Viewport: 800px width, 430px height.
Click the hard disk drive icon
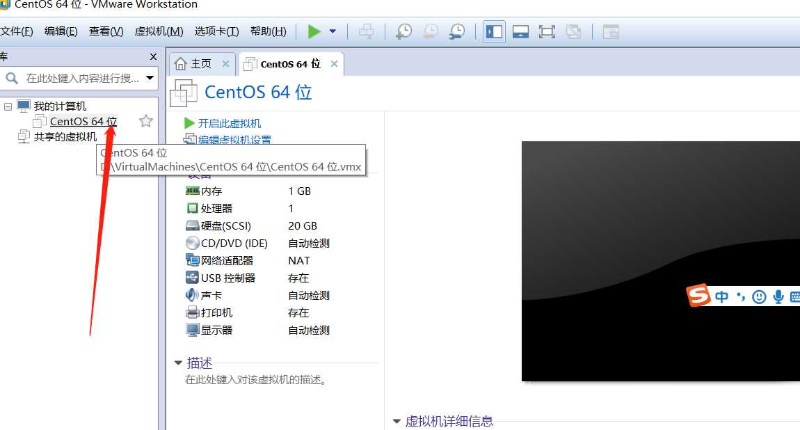point(192,226)
